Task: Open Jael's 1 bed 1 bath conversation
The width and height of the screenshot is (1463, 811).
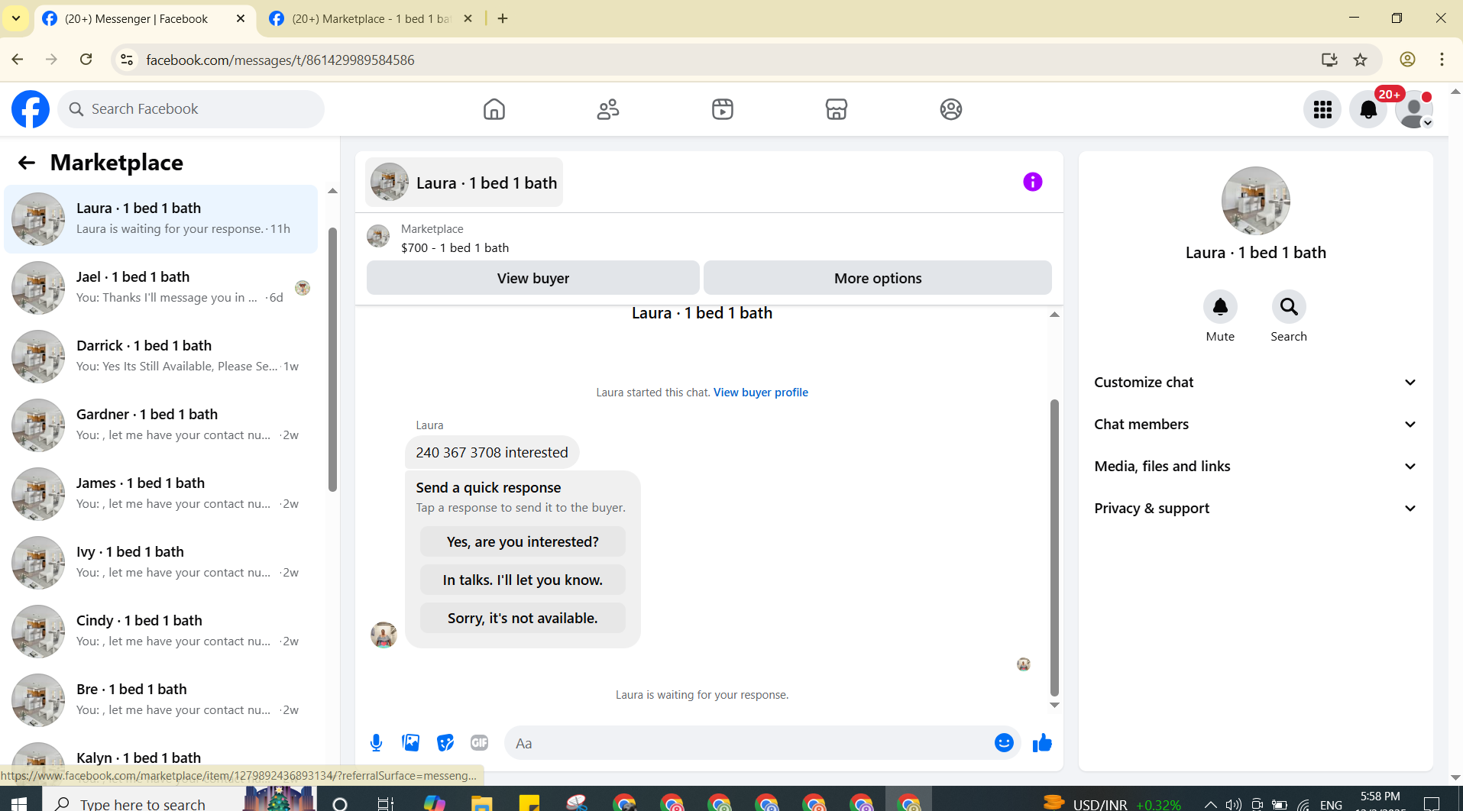Action: [x=161, y=288]
